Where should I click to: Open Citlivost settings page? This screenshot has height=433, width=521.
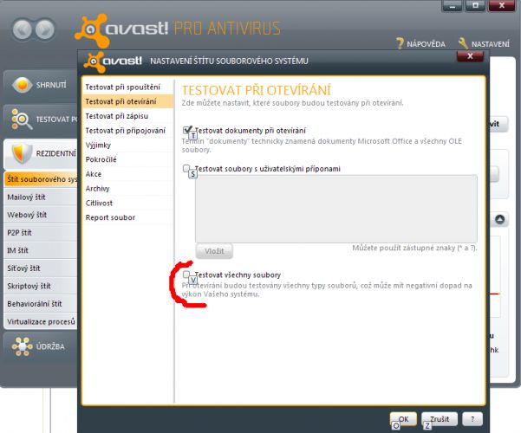(127, 203)
